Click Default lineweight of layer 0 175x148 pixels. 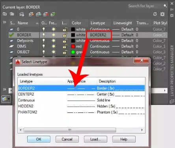(x=127, y=29)
